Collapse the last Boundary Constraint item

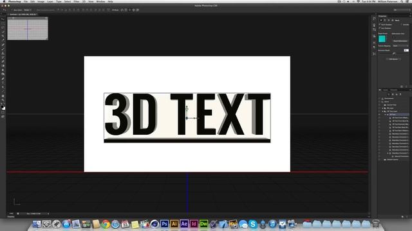click(x=388, y=153)
